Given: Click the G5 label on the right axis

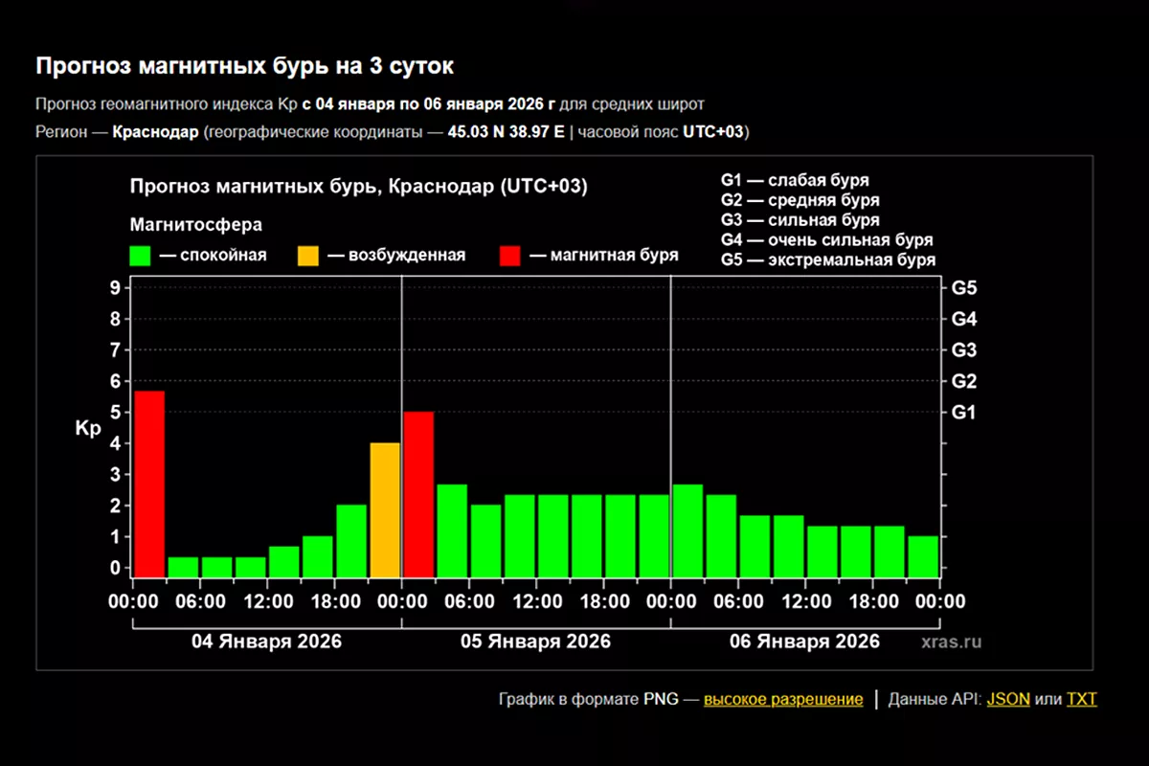Looking at the screenshot, I should (x=962, y=288).
